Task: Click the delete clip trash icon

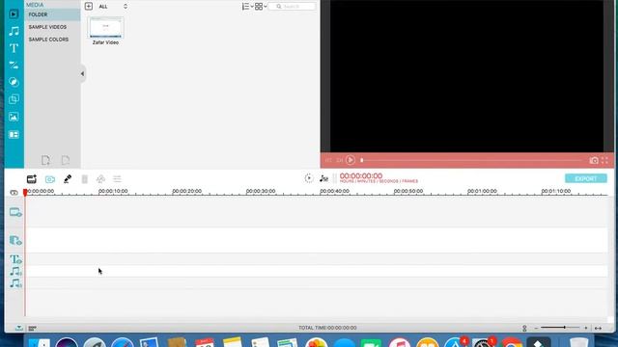Action: [x=84, y=179]
